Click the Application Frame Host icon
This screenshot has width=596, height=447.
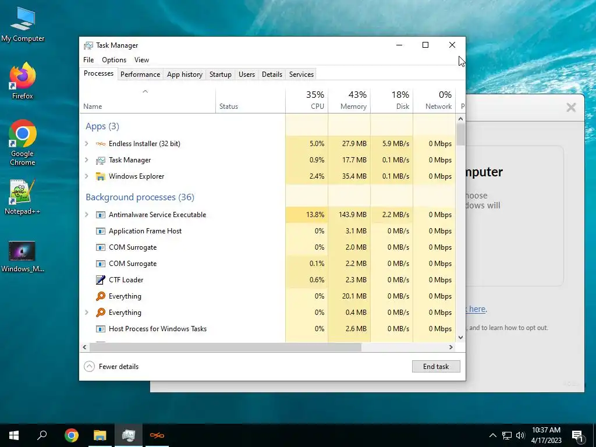(100, 231)
